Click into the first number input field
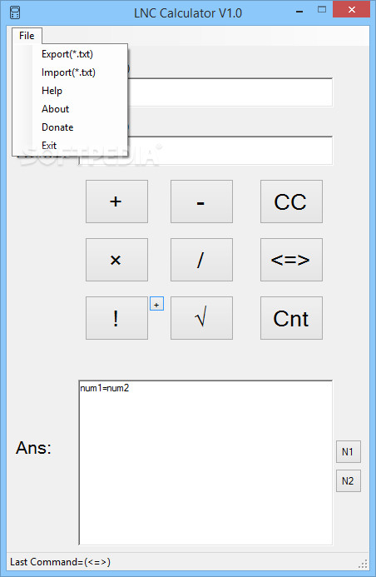The height and width of the screenshot is (577, 376). click(x=230, y=92)
